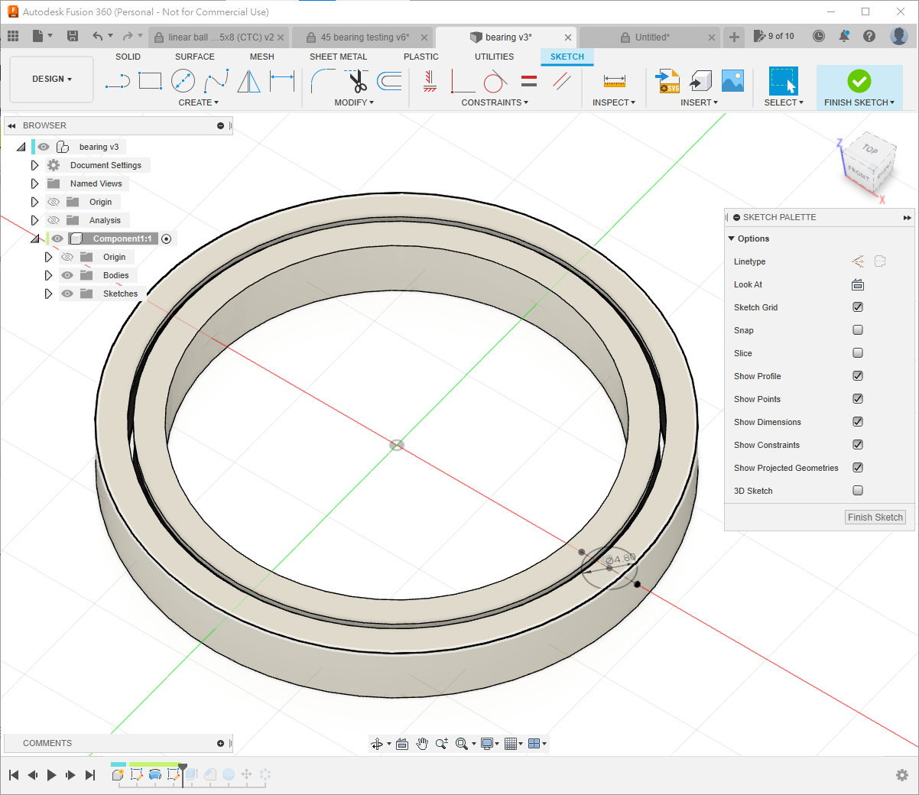Select the Sketch Dimension tool
The height and width of the screenshot is (795, 919).
point(282,81)
